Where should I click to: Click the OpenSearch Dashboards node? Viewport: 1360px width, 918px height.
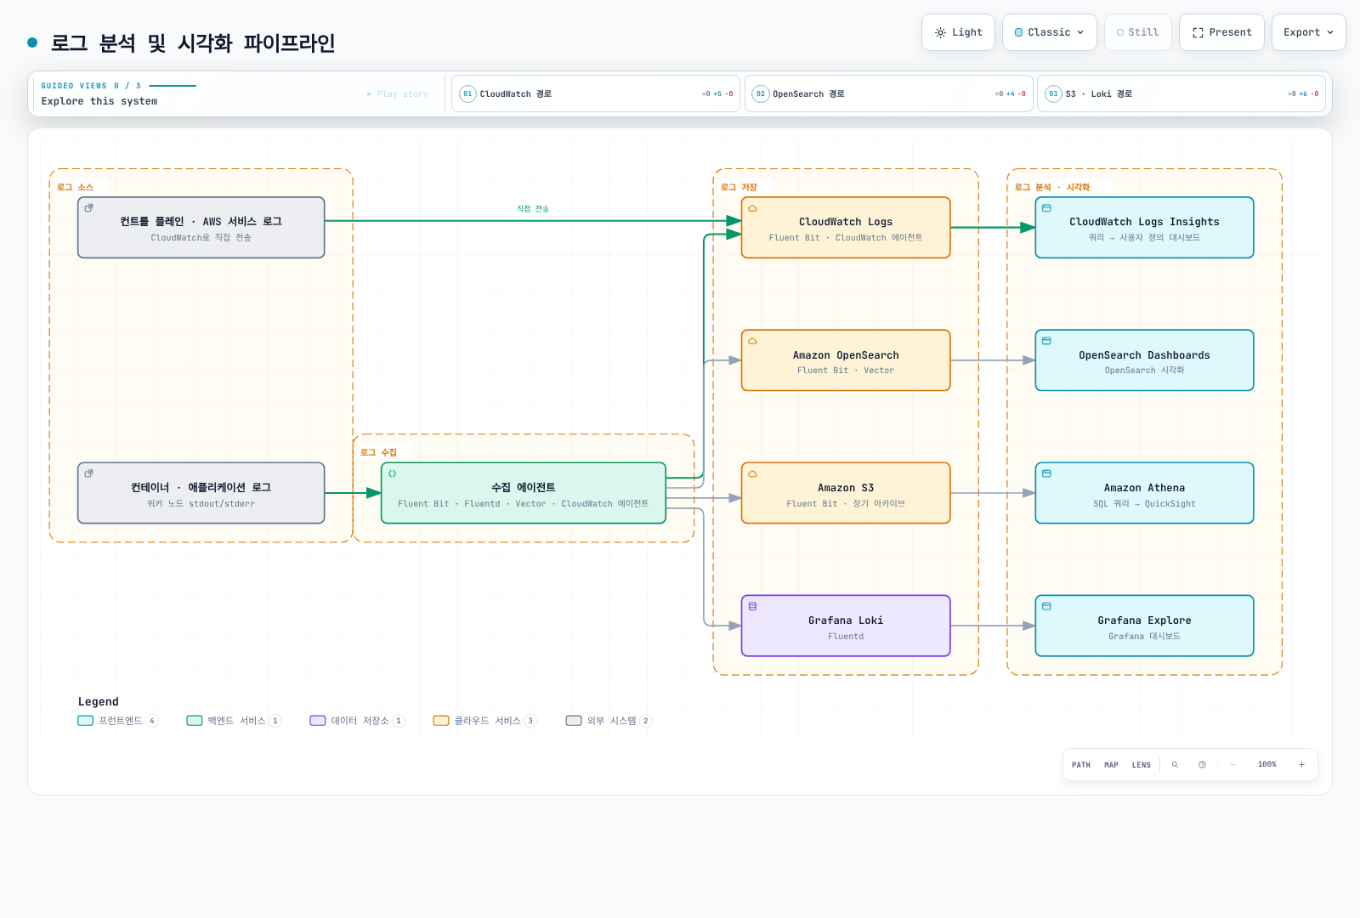coord(1144,360)
